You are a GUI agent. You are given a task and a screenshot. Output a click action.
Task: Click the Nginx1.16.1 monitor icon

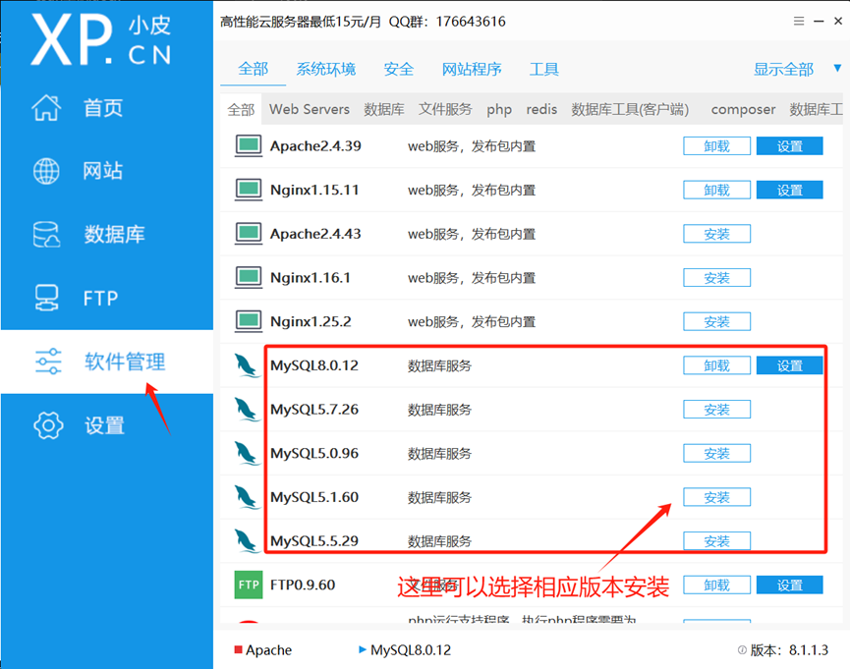pyautogui.click(x=249, y=278)
